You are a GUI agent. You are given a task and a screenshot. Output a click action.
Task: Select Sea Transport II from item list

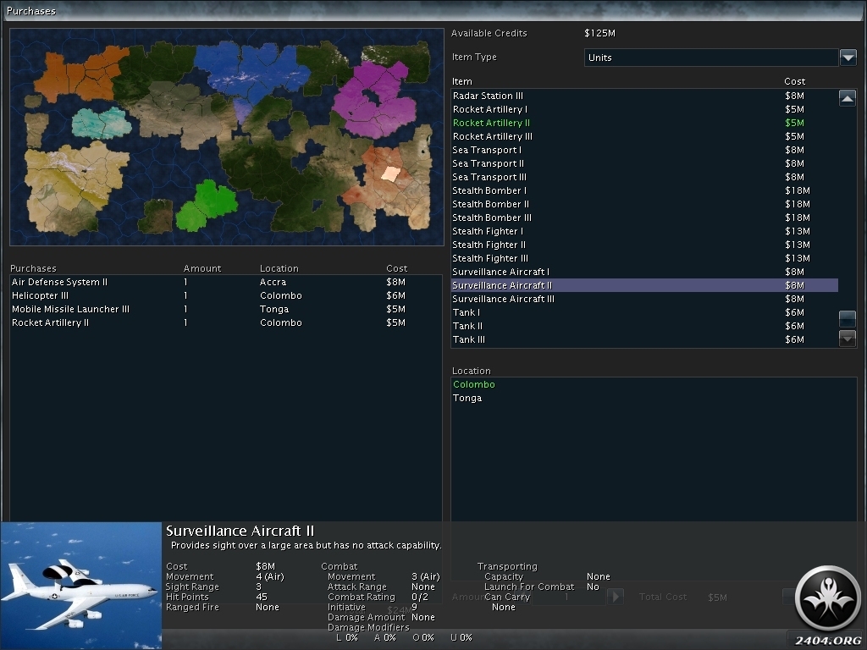[x=488, y=163]
